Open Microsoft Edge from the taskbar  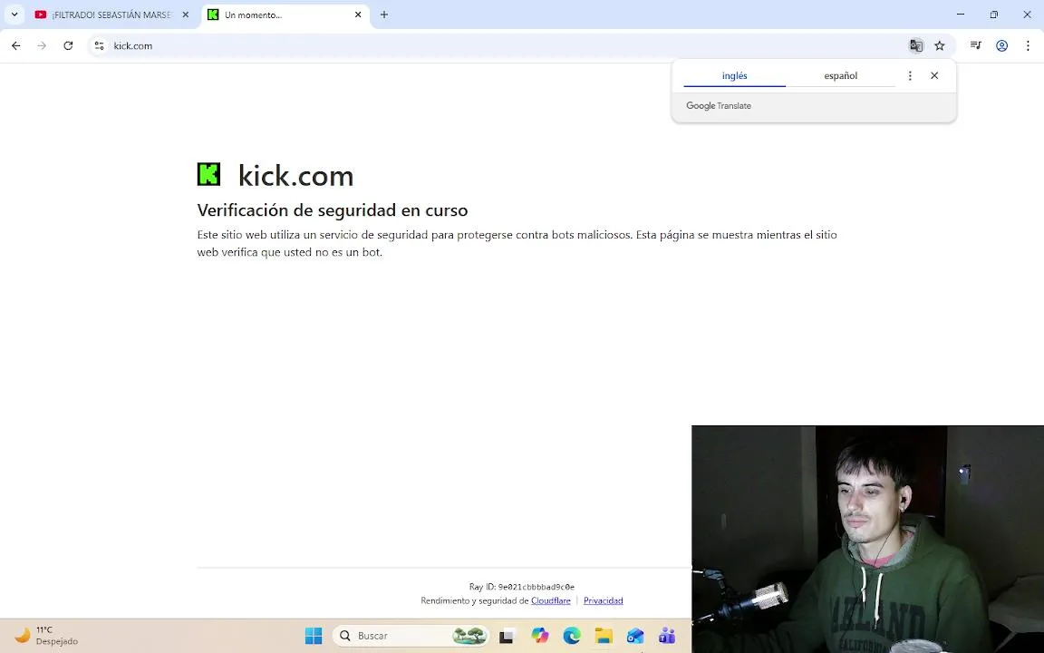[x=571, y=636]
